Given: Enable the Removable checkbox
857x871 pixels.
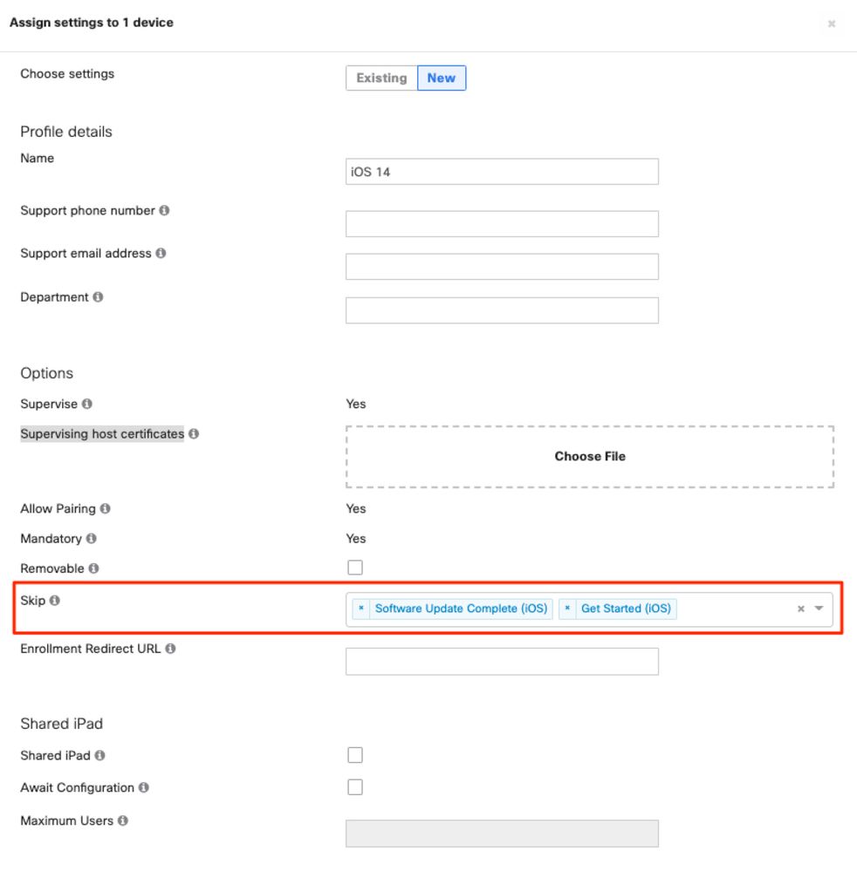Looking at the screenshot, I should click(355, 568).
